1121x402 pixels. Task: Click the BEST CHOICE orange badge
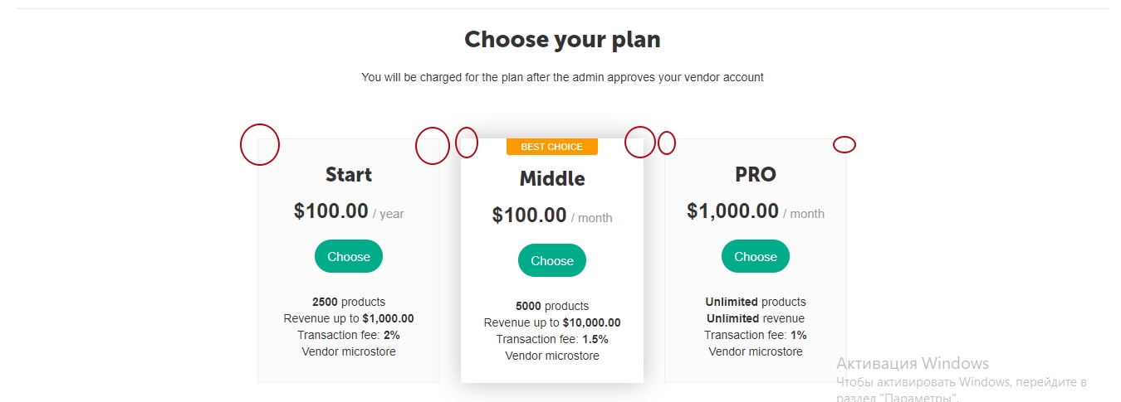pos(552,147)
